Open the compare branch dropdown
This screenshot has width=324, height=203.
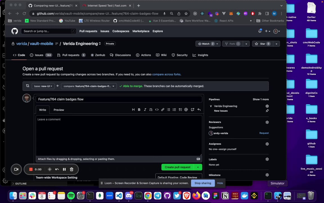[89, 86]
